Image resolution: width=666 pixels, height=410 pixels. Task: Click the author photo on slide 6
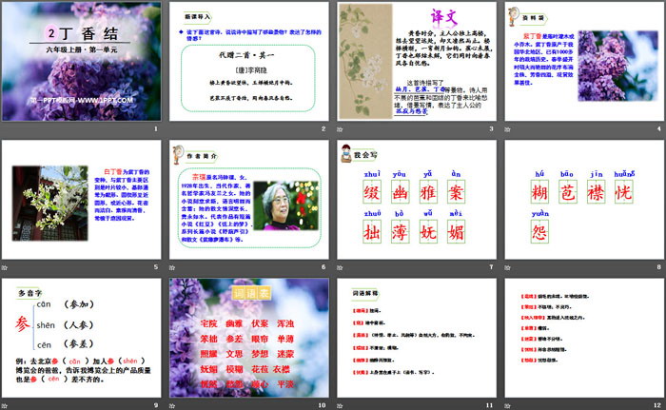(285, 206)
